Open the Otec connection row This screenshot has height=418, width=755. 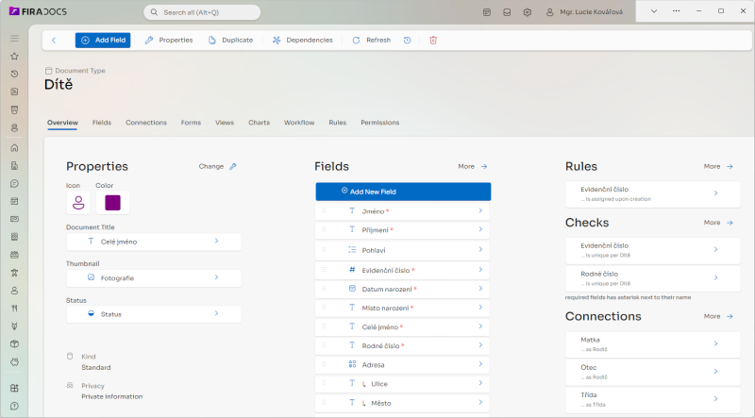click(x=653, y=372)
